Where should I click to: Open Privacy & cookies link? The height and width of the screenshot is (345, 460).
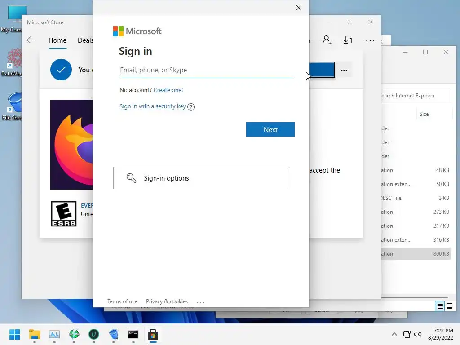tap(167, 301)
